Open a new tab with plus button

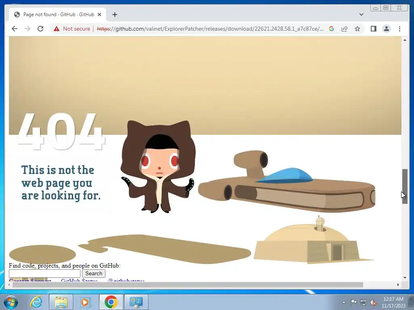pyautogui.click(x=114, y=15)
